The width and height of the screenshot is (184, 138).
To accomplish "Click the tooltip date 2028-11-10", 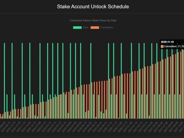I will pos(167,42).
